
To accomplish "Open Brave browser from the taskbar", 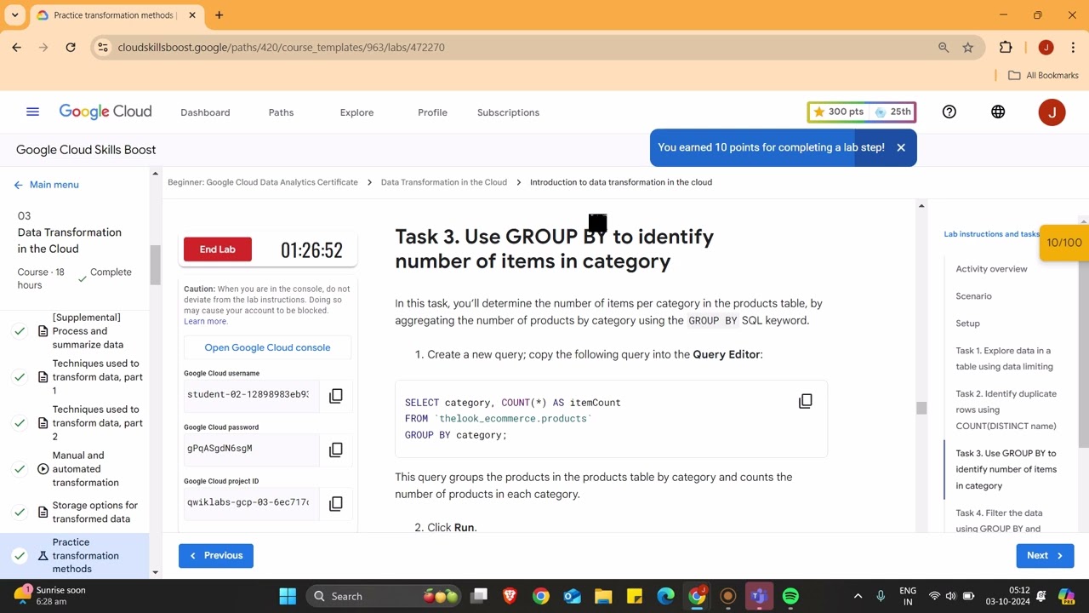I will pos(510,596).
